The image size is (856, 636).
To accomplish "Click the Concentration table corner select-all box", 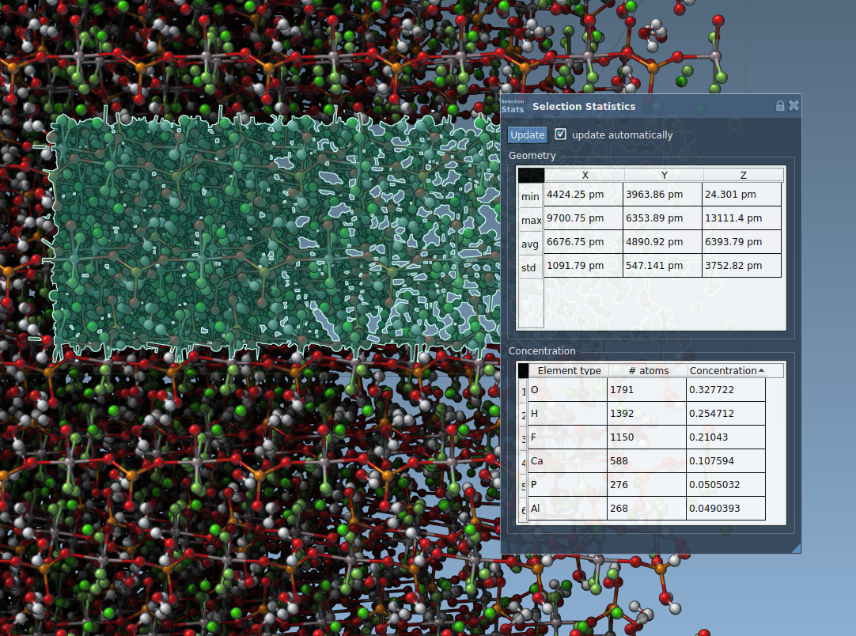I will 523,370.
